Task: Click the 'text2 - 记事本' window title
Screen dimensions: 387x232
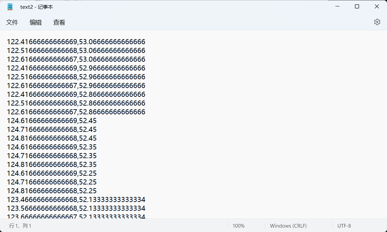Action: coord(36,7)
